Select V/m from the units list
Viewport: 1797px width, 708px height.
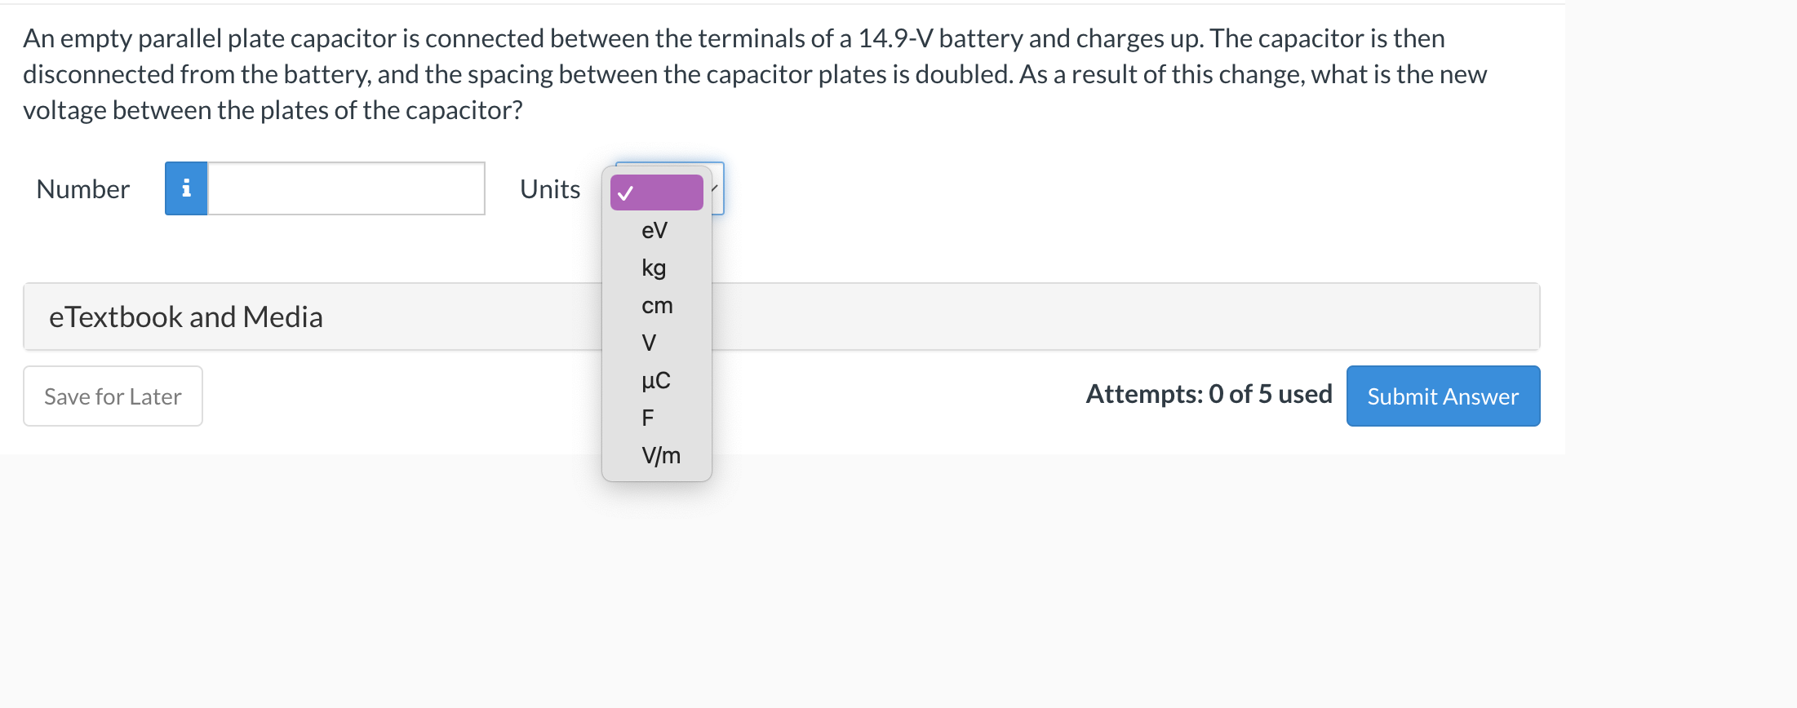coord(660,455)
